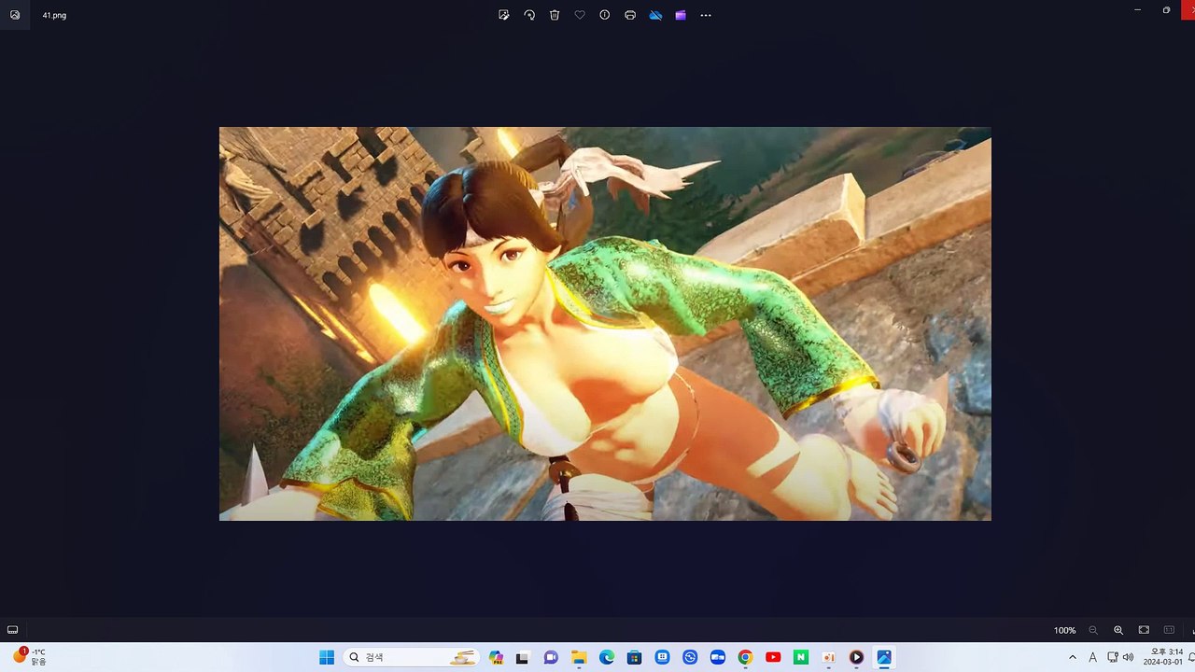Zoom out with the minus magnifier
The image size is (1195, 672).
[x=1093, y=631]
